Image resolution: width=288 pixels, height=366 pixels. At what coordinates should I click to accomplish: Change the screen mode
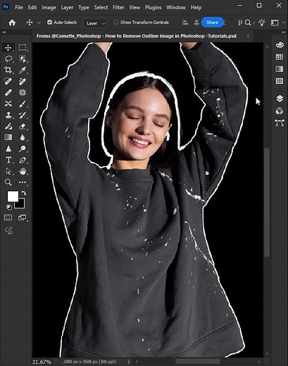pos(23,217)
